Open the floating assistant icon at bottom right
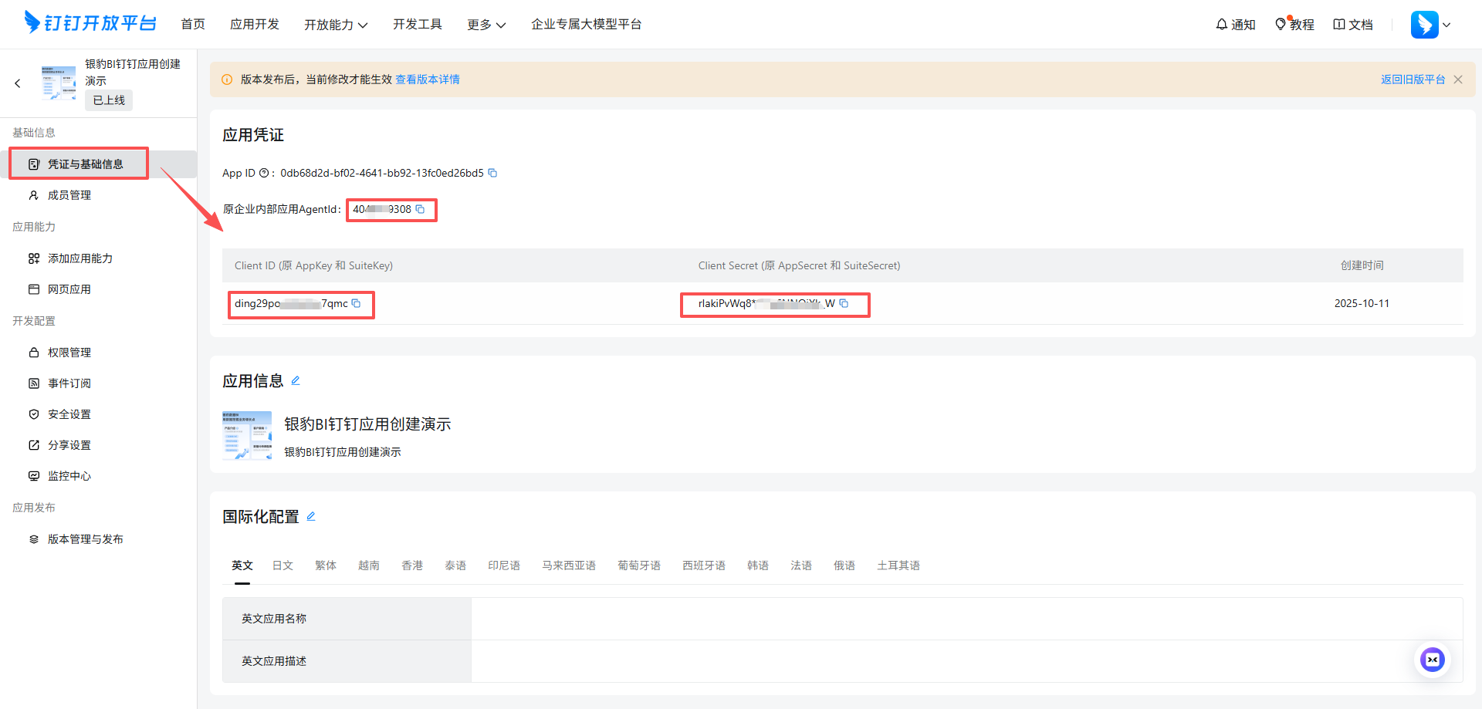1482x709 pixels. click(1433, 660)
